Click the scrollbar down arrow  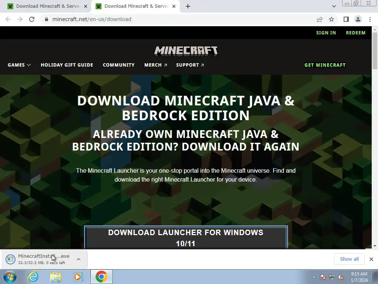(x=375, y=246)
